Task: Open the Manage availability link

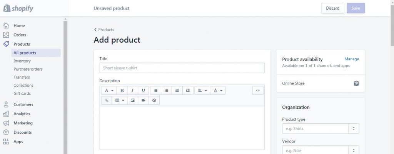Action: (352, 59)
